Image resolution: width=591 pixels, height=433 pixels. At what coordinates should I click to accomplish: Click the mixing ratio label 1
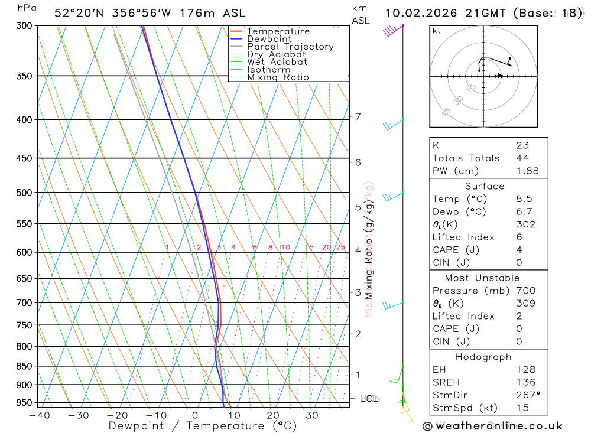[x=167, y=247]
